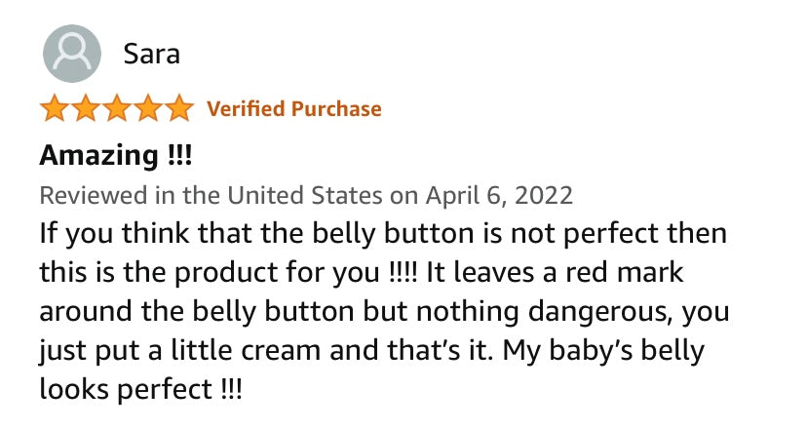Click Sara's profile avatar icon

click(72, 53)
